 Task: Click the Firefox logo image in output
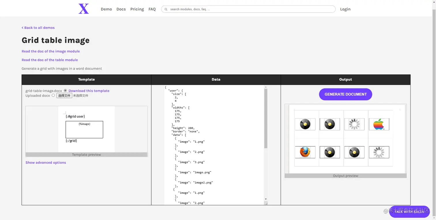305,152
